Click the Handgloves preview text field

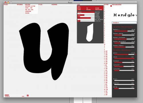click(124, 23)
